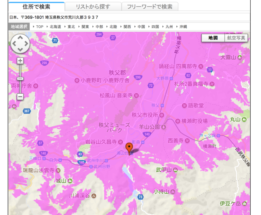Click the zoom level slider handle
The width and height of the screenshot is (261, 215).
click(x=20, y=79)
